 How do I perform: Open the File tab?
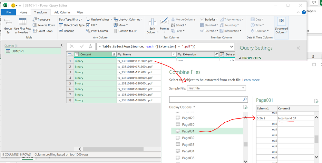point(8,12)
